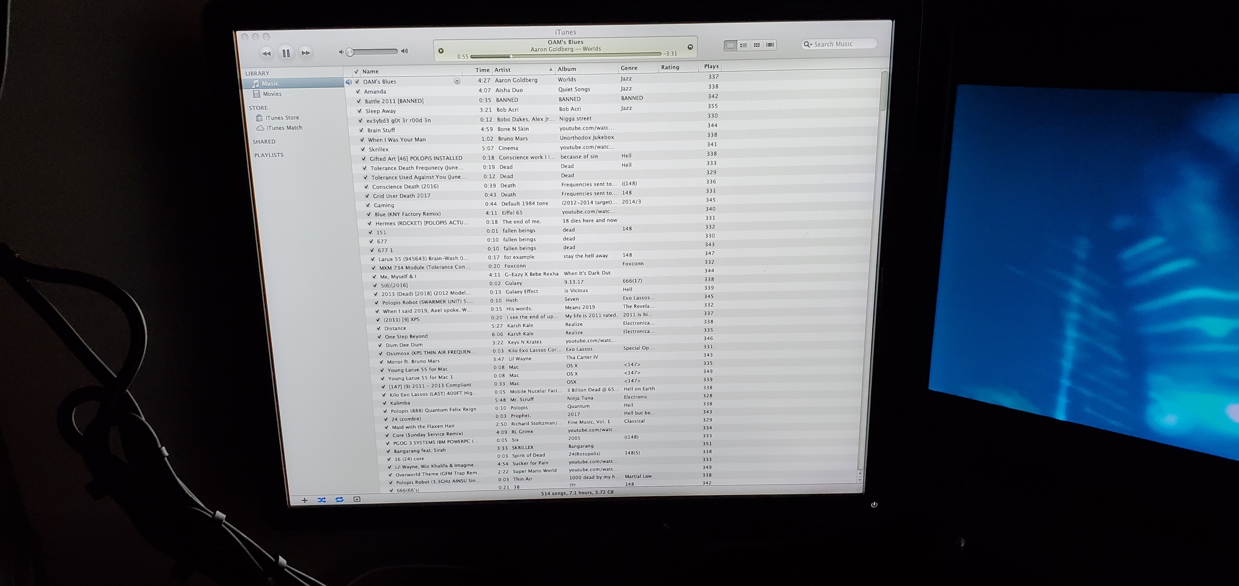Image resolution: width=1239 pixels, height=586 pixels.
Task: Toggle the checkmark column header
Action: 356,72
